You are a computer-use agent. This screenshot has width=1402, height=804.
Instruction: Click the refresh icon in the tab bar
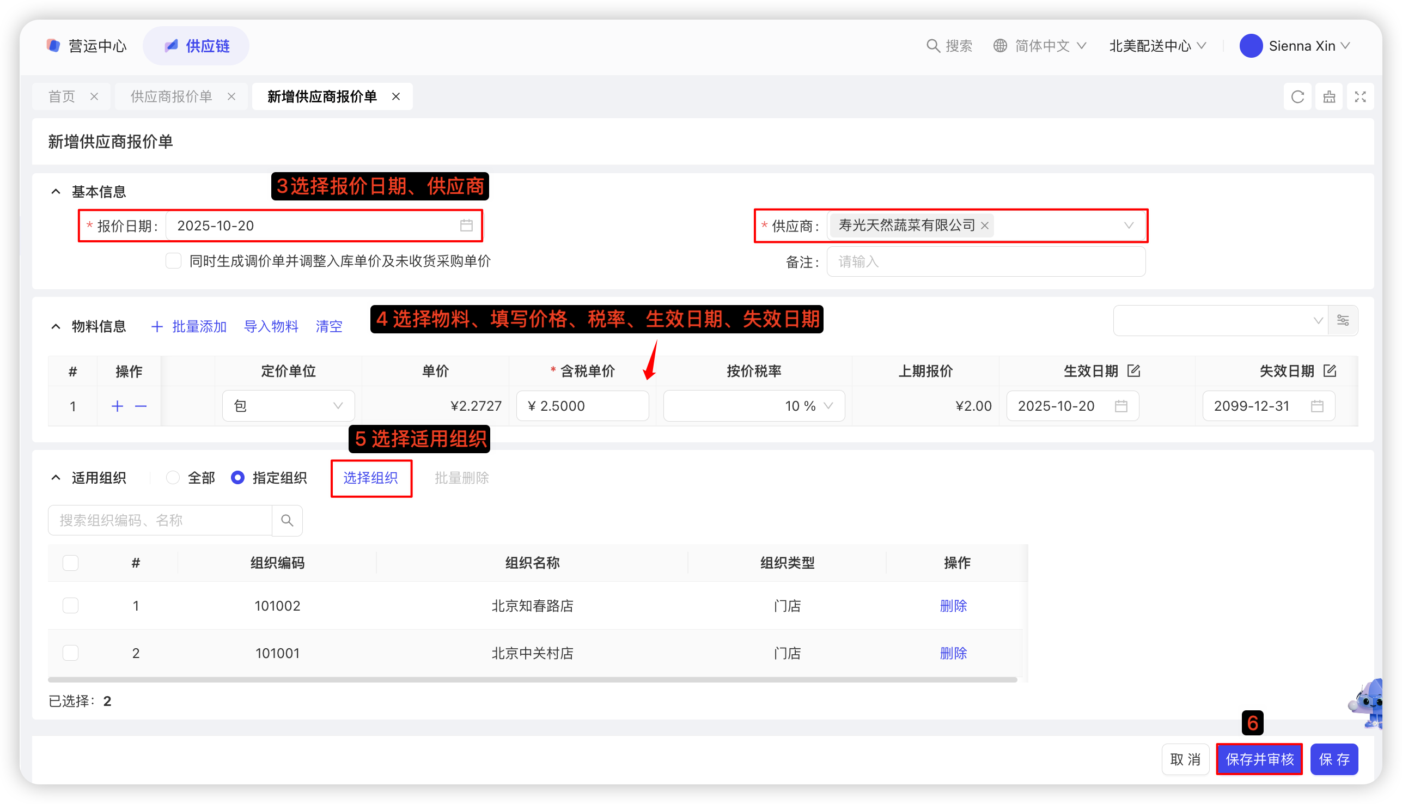(1297, 97)
